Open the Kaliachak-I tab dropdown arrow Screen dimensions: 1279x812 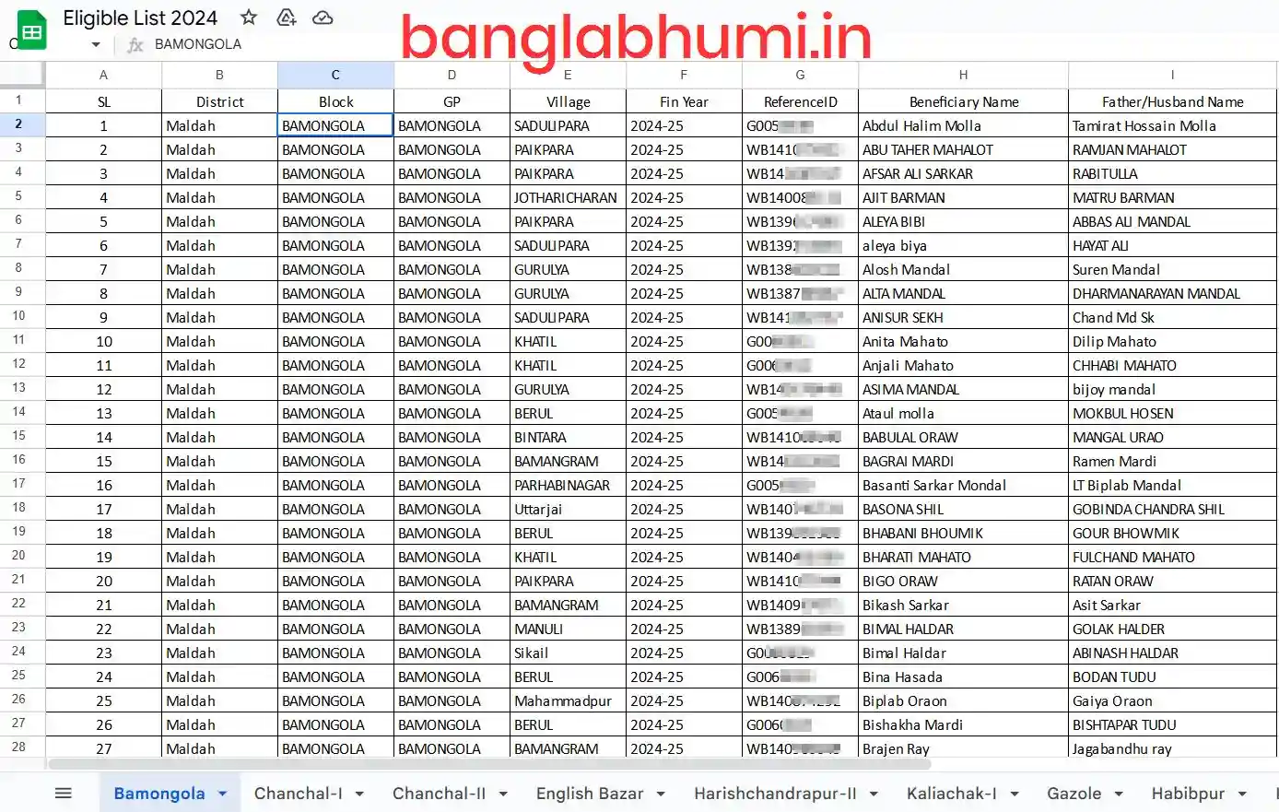tap(1015, 794)
